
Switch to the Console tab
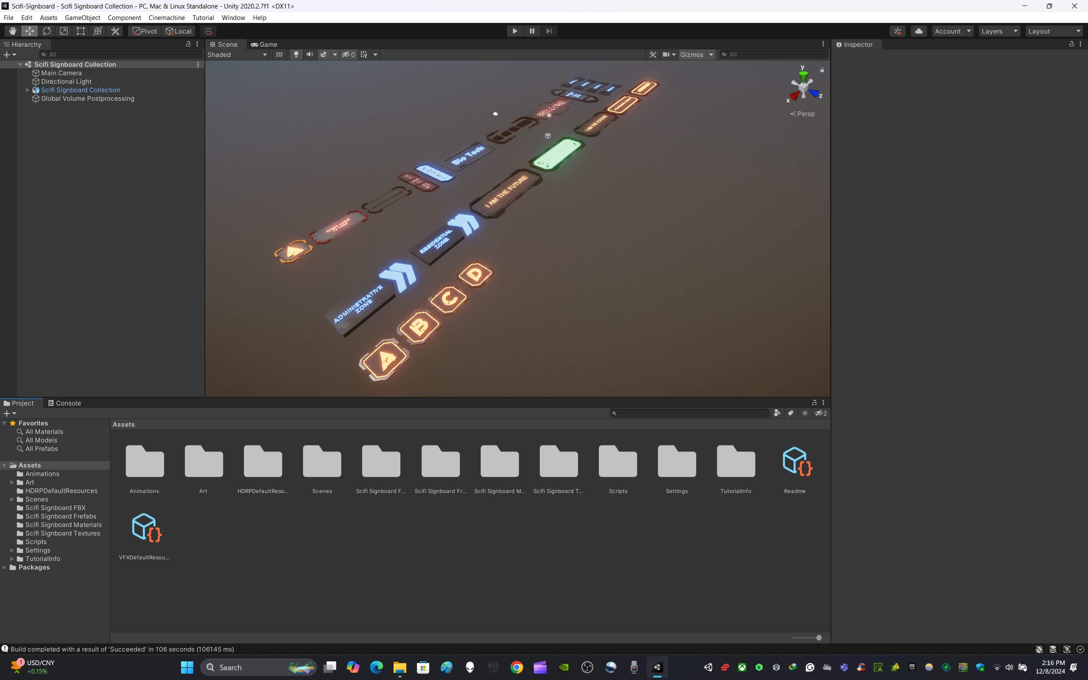64,403
